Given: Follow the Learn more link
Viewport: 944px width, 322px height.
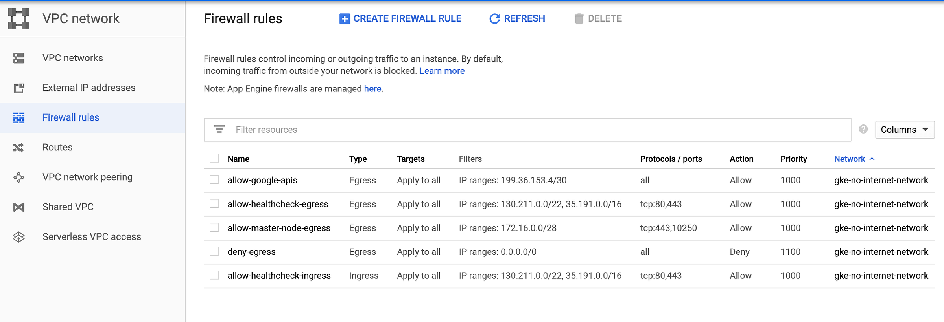Looking at the screenshot, I should (x=442, y=71).
